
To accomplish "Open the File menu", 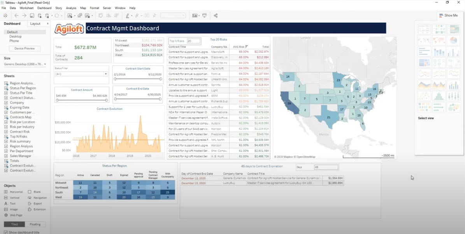I will click(x=4, y=8).
